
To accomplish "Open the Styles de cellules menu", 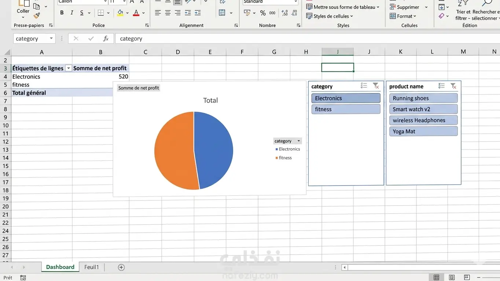I will pyautogui.click(x=330, y=16).
